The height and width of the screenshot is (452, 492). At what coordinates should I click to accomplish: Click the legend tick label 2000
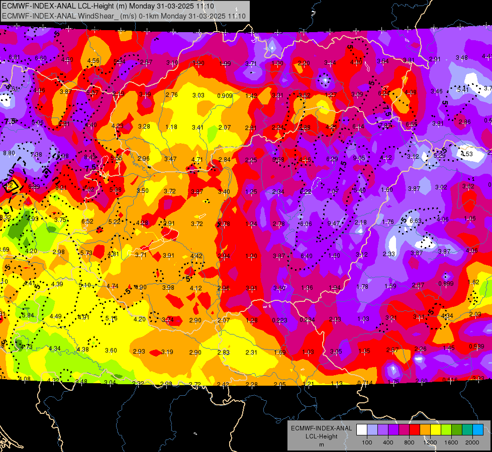[472, 442]
